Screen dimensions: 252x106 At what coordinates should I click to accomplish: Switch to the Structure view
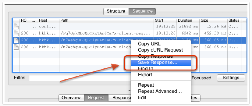tap(116, 11)
